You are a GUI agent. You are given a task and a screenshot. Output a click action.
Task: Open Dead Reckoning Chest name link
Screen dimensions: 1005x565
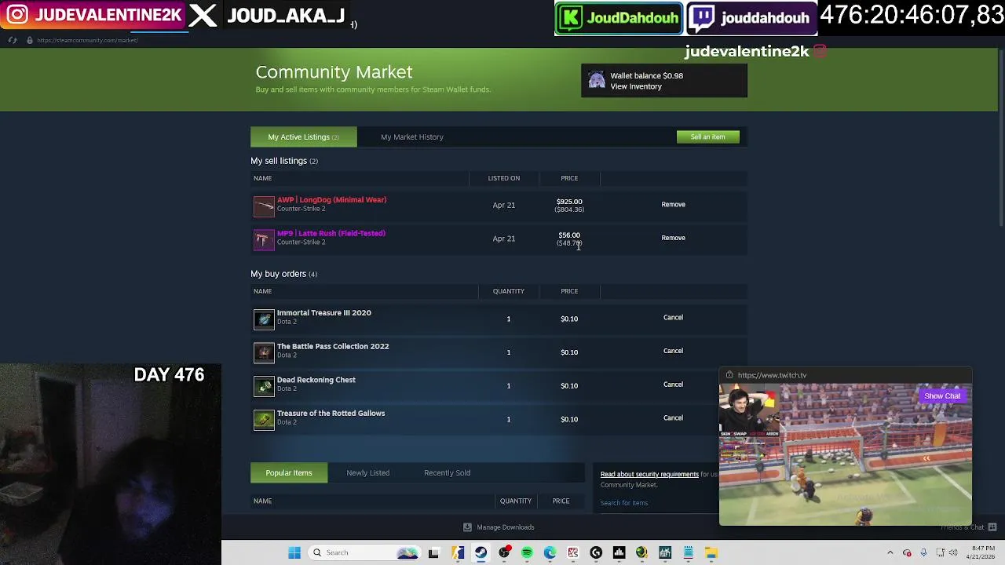(x=316, y=380)
